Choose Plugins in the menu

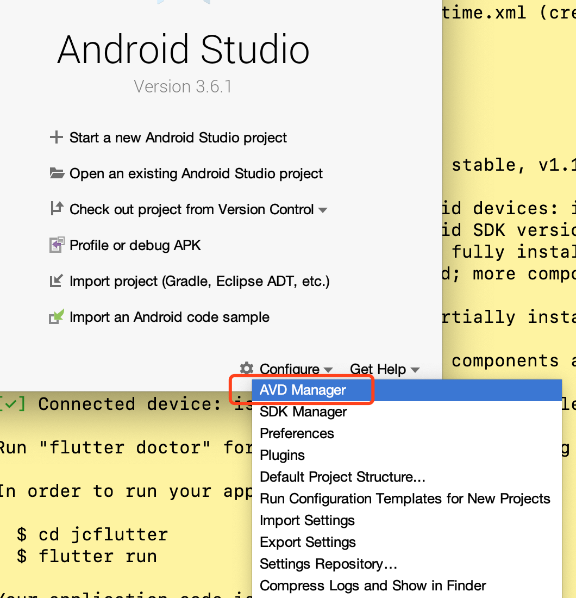tap(407, 456)
